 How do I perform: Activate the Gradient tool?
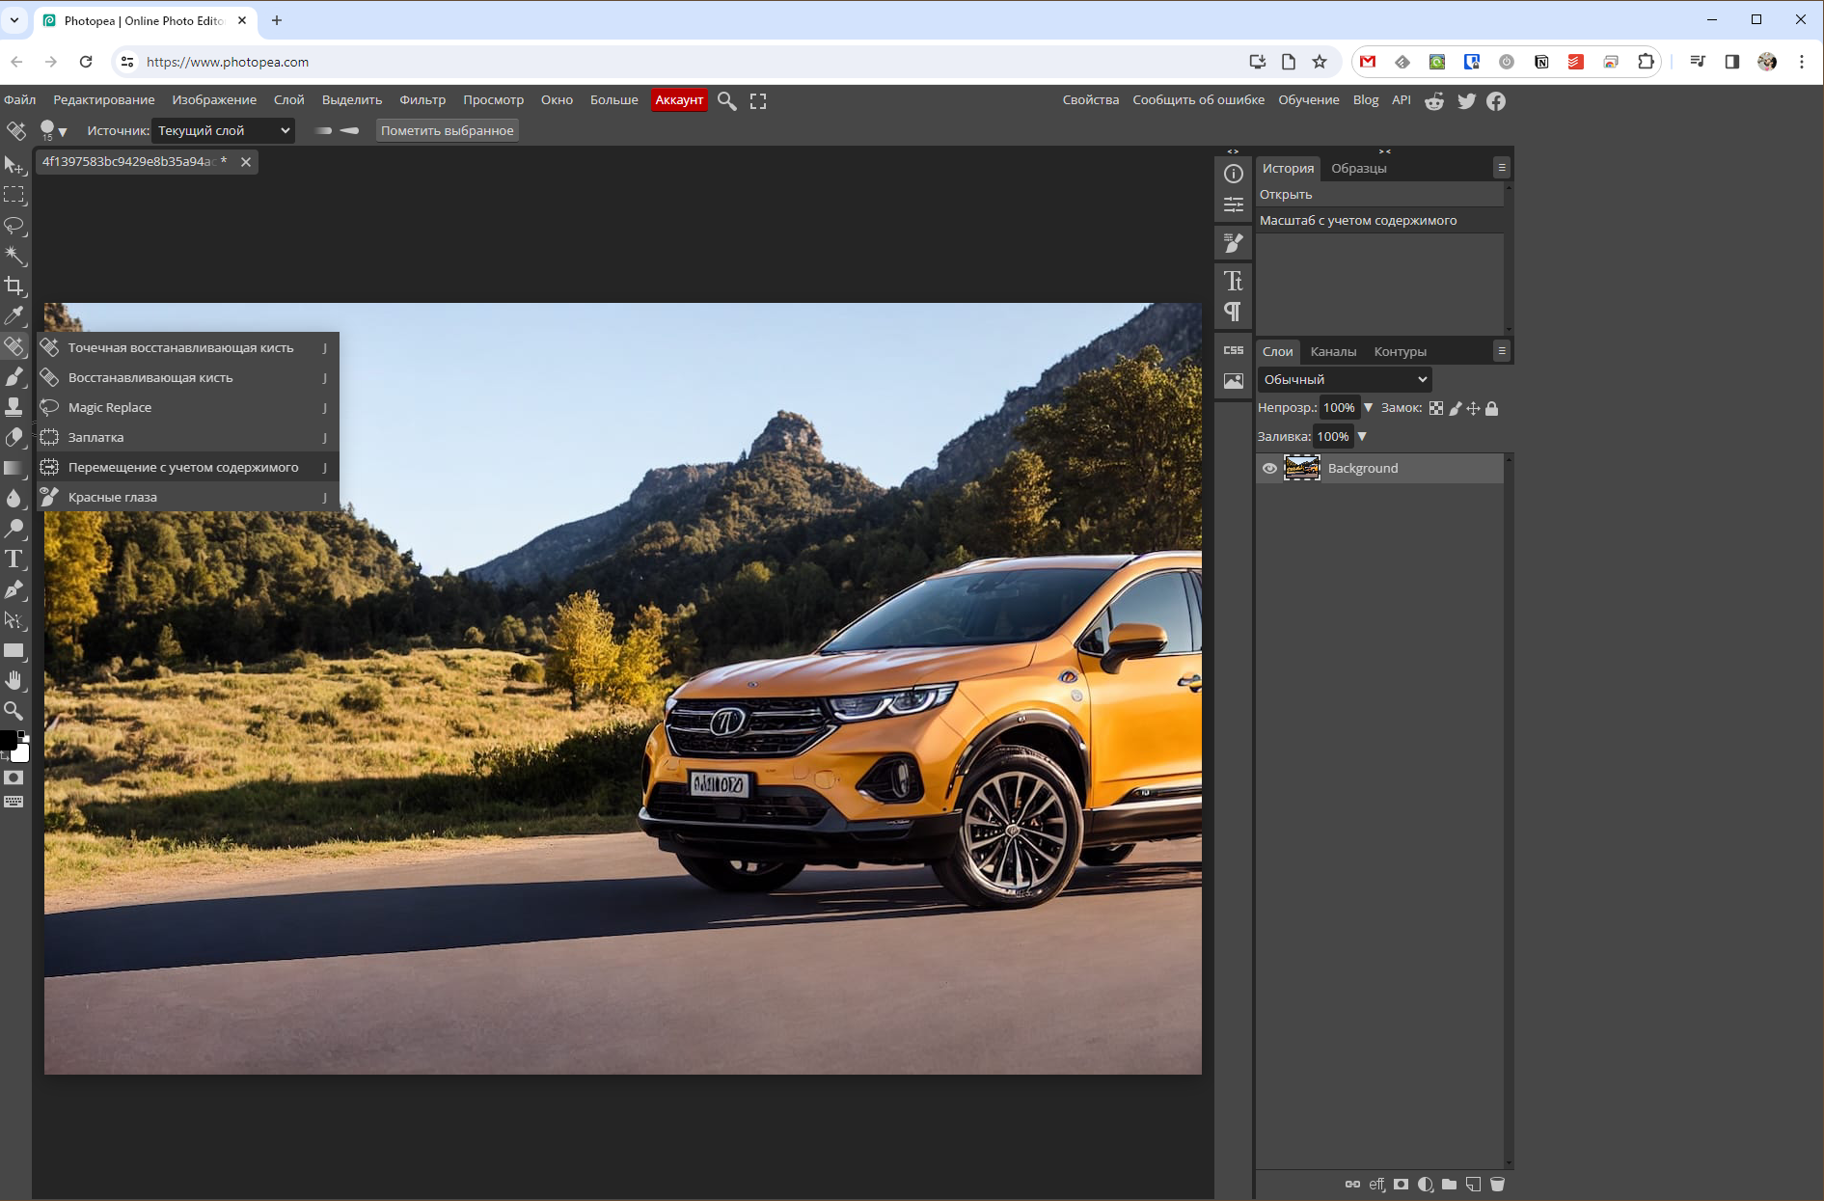[14, 468]
